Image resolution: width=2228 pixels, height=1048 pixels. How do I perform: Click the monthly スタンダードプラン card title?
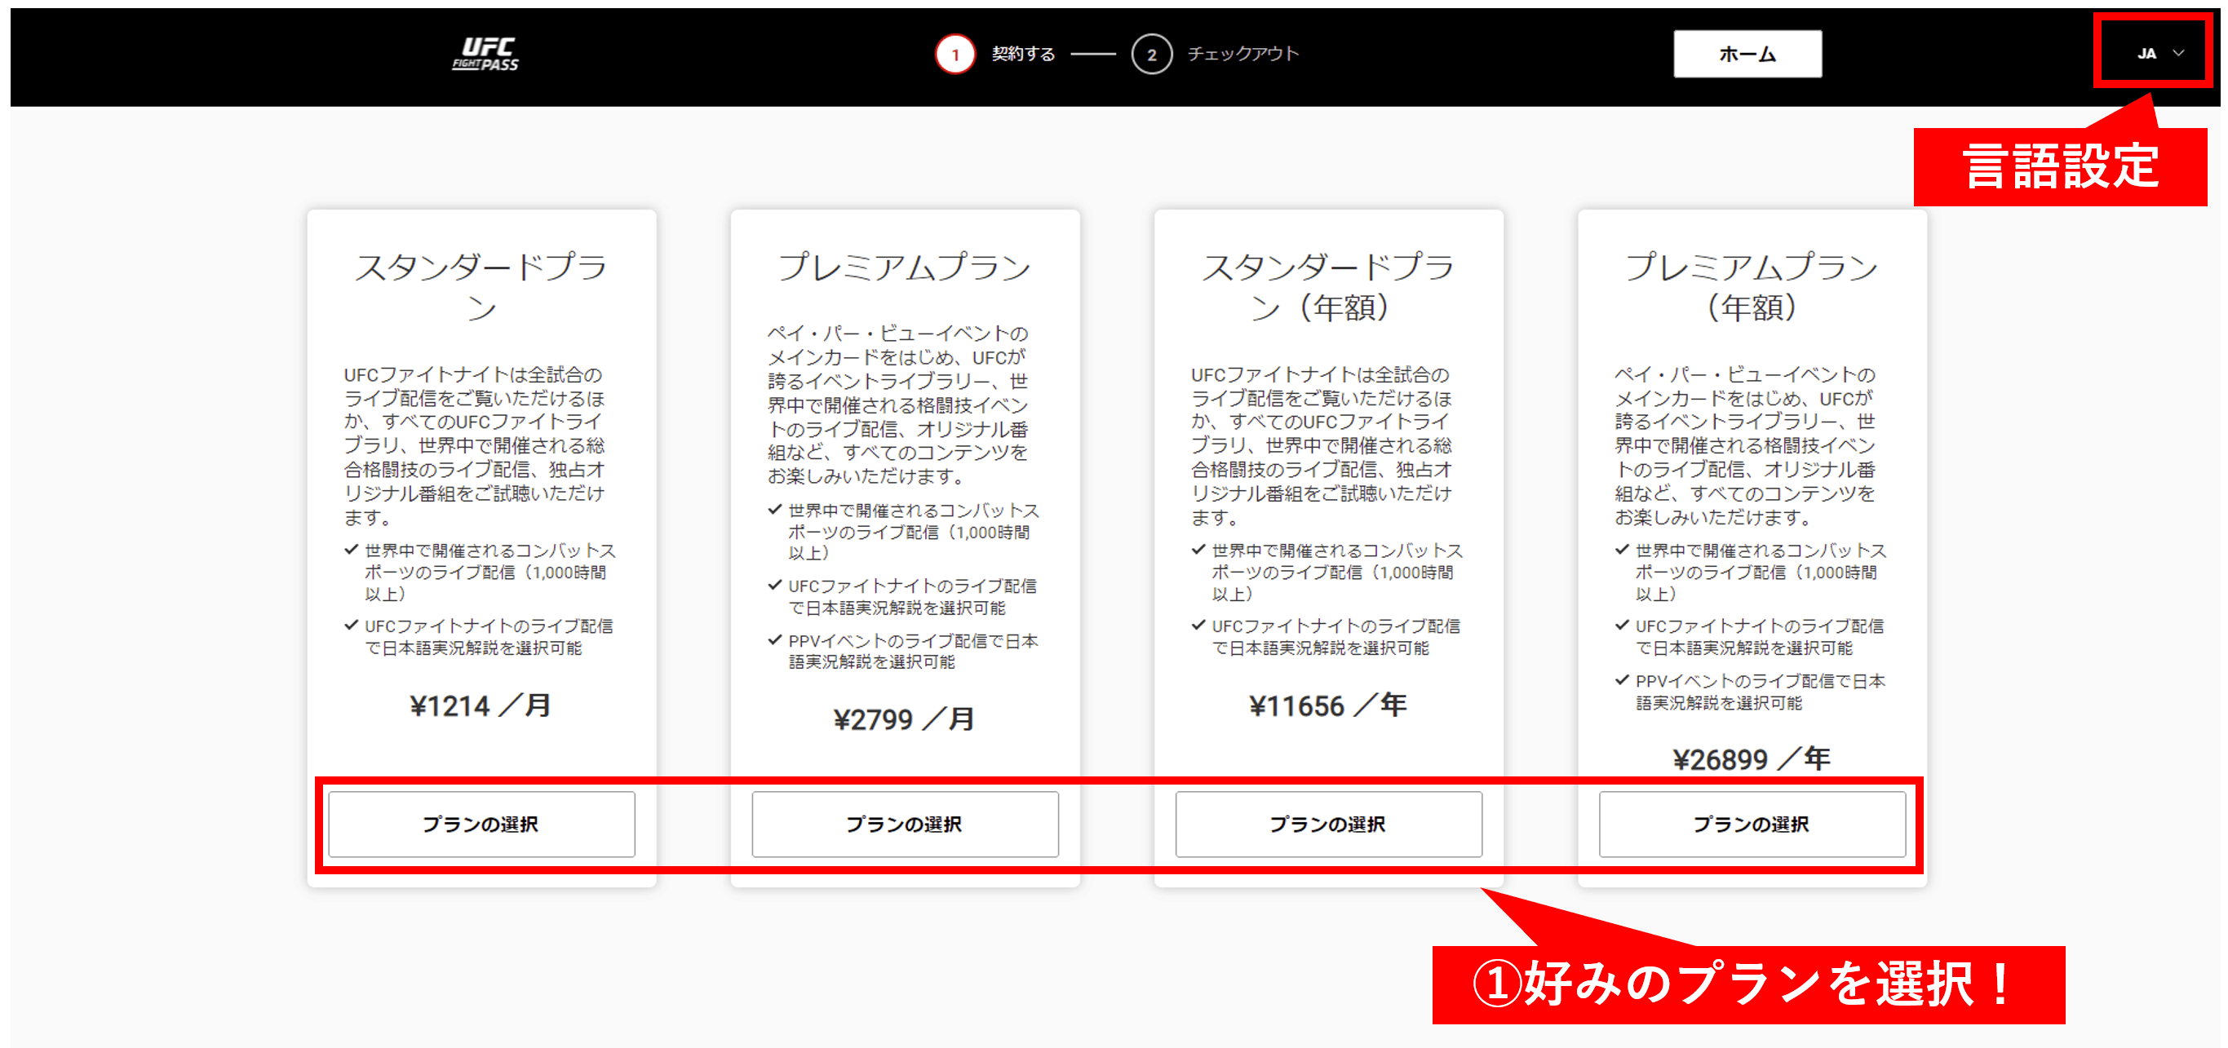click(x=482, y=286)
